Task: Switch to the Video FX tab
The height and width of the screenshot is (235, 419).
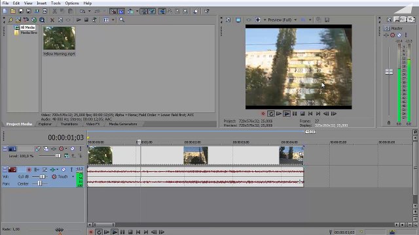Action: pos(93,124)
